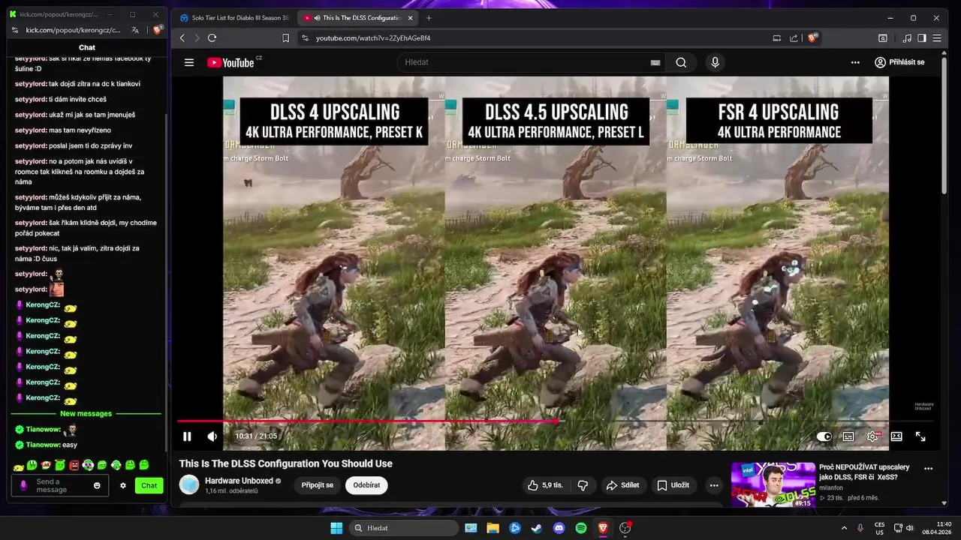Image resolution: width=961 pixels, height=540 pixels.
Task: Click the kick.com popout address bar
Action: coord(73,30)
